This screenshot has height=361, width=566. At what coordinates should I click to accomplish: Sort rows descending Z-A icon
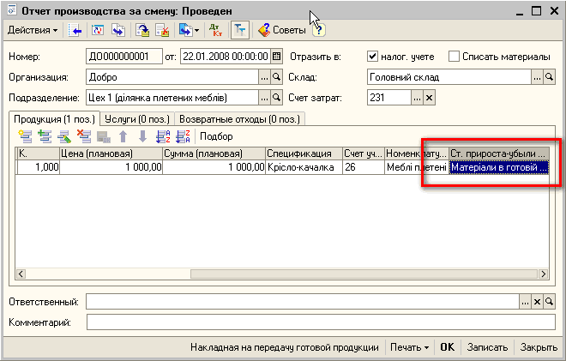182,136
